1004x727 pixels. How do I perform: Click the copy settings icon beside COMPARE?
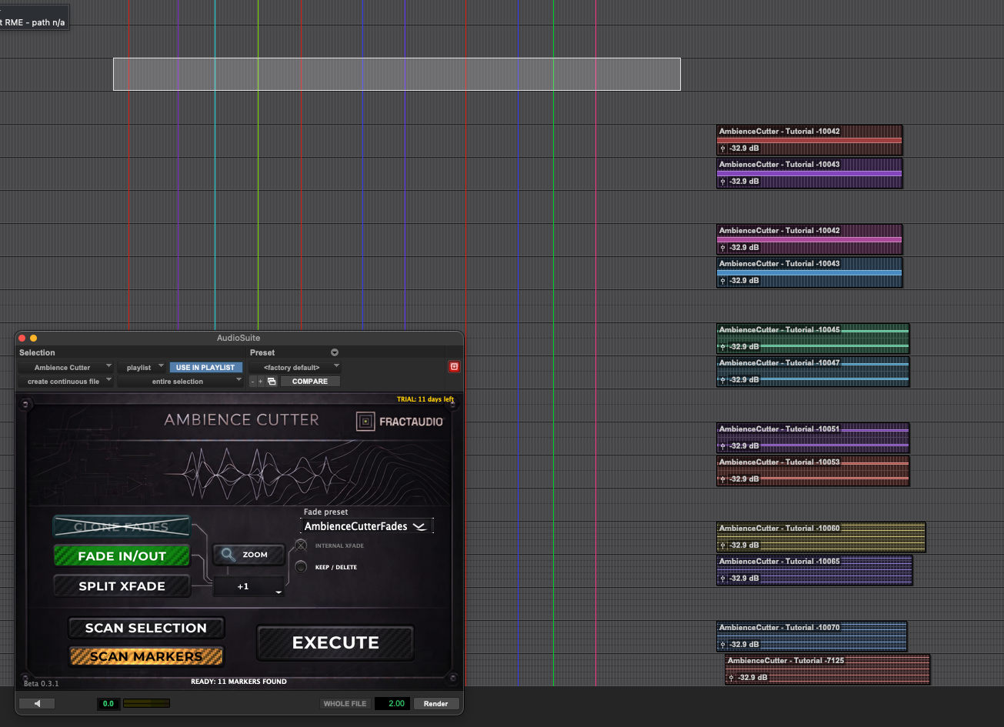272,382
